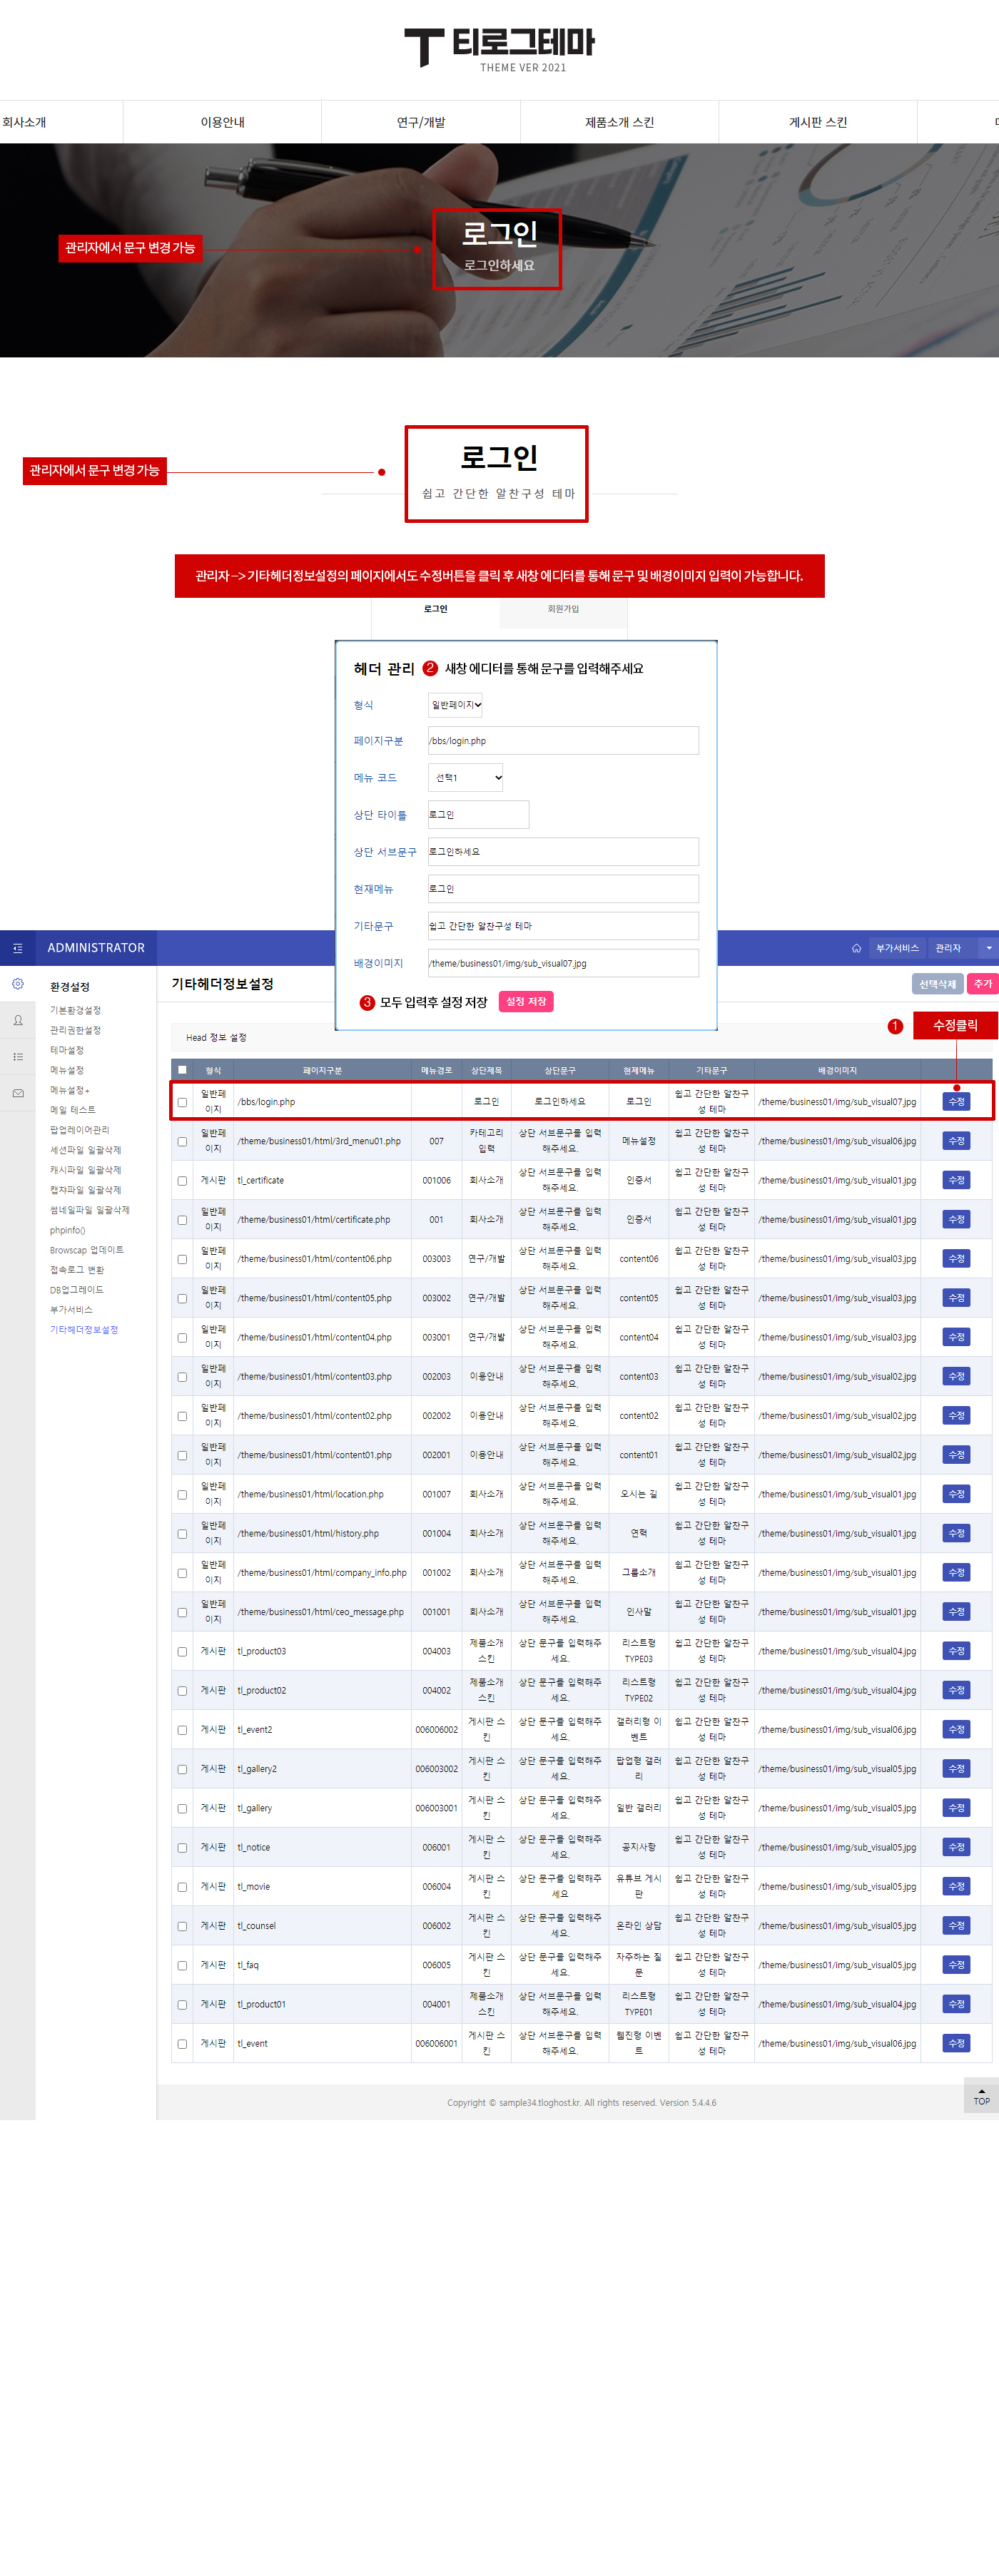This screenshot has height=2576, width=999.
Task: Click the 배경이미지 path input field
Action: (562, 963)
